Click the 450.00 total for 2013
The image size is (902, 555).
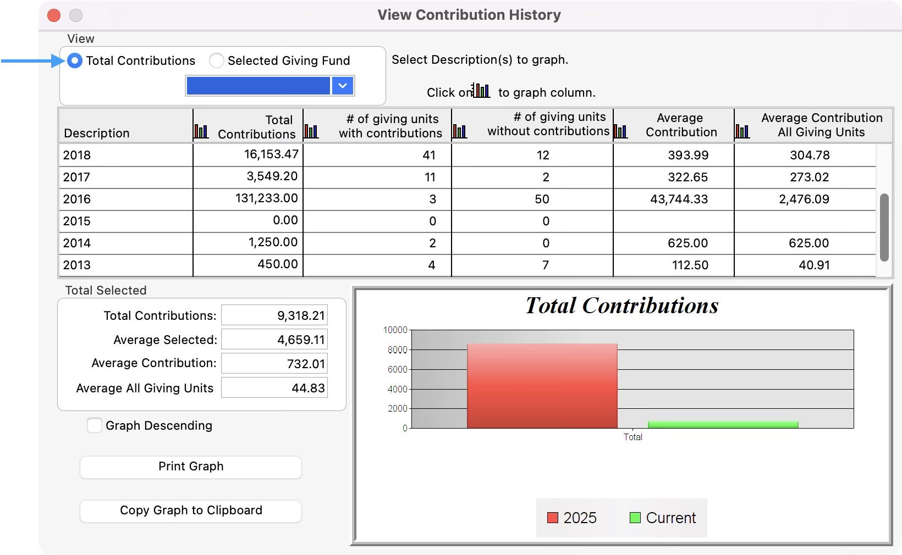[278, 264]
